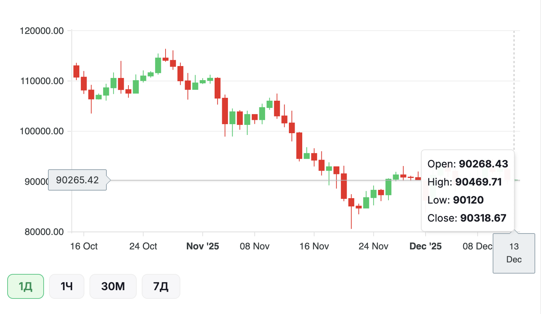This screenshot has height=314, width=541.
Task: Click the 100000.00 price axis label
Action: click(42, 131)
